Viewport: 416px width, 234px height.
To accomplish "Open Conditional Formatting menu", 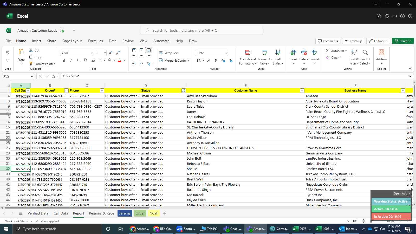I will [x=248, y=57].
